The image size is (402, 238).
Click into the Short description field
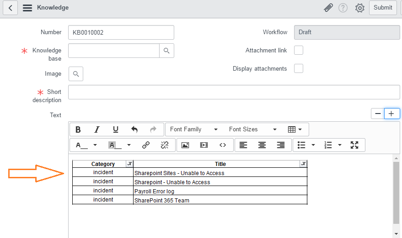(234, 92)
